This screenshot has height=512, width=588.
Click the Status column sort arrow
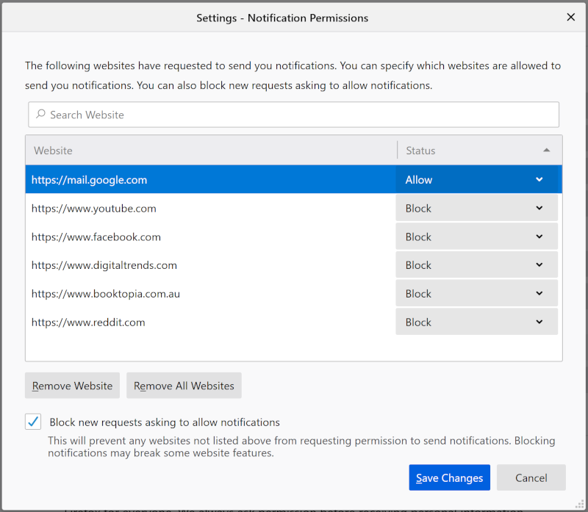pyautogui.click(x=546, y=150)
